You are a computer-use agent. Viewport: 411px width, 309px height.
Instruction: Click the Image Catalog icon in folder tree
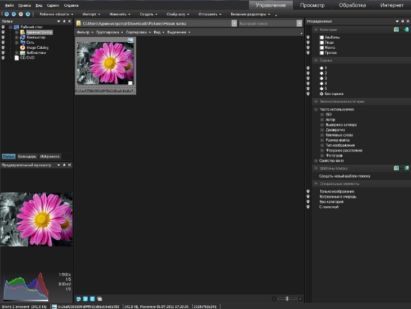[23, 48]
